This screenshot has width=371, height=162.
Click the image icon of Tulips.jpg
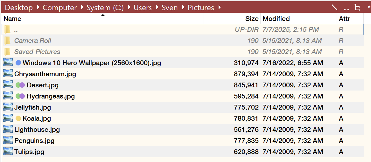(x=8, y=152)
